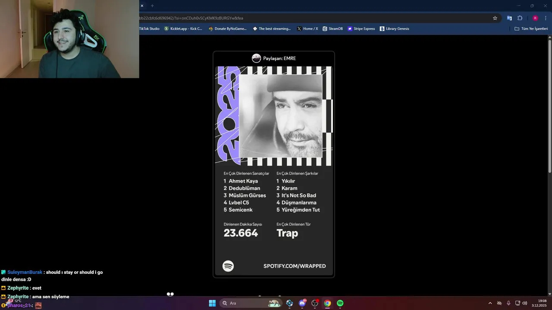Click the crossed-out cloud tray icon
Viewport: 552px width, 310px height.
pyautogui.click(x=499, y=303)
